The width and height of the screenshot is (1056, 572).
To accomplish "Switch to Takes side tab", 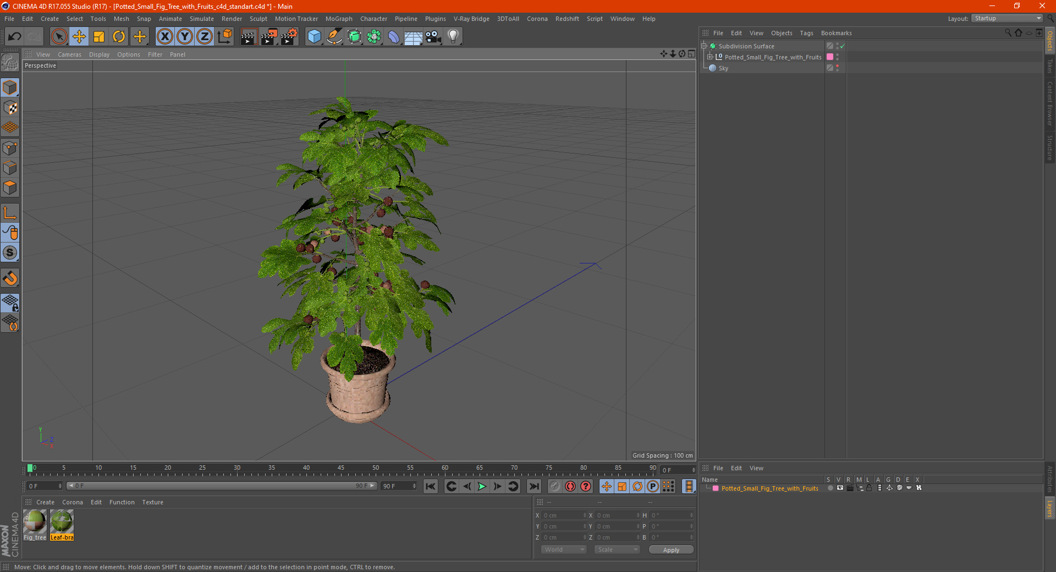I will click(x=1050, y=67).
